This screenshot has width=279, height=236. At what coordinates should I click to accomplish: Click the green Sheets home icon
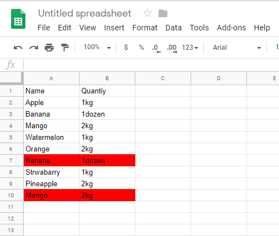pyautogui.click(x=18, y=19)
